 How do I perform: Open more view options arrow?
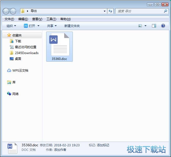pyautogui.click(x=145, y=26)
